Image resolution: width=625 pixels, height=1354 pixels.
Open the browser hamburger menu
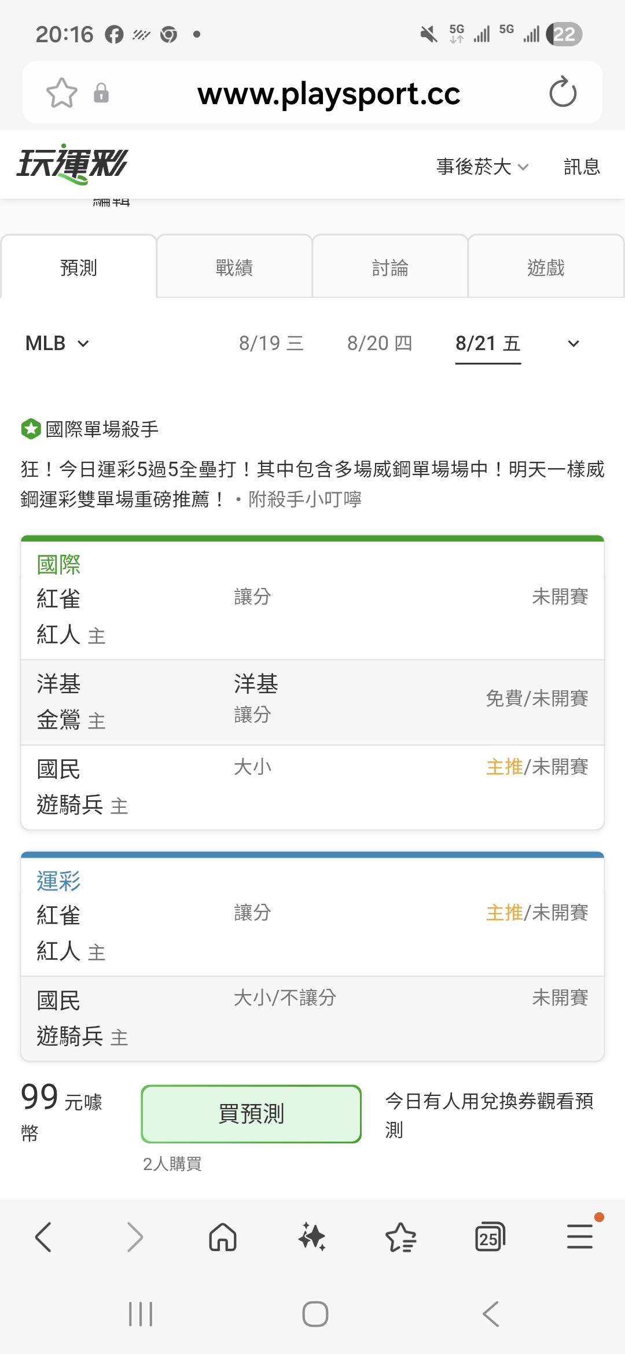coord(580,1237)
